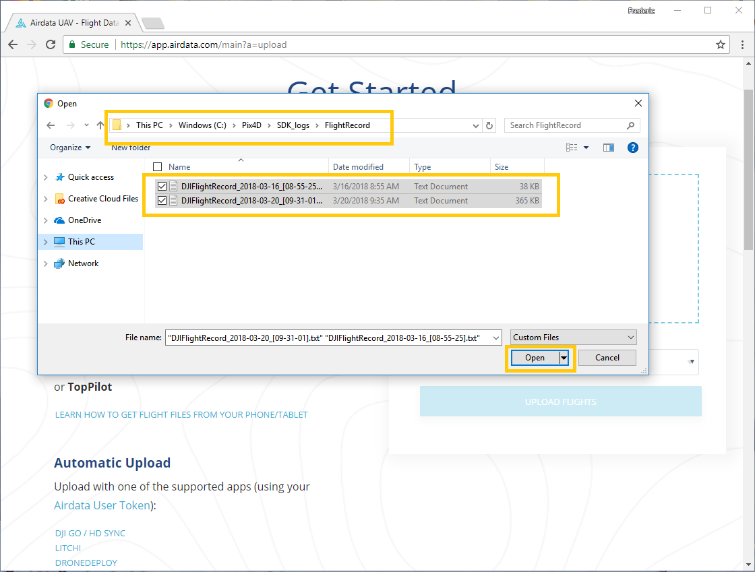
Task: Click the back arrow in the Open dialog
Action: click(x=51, y=125)
